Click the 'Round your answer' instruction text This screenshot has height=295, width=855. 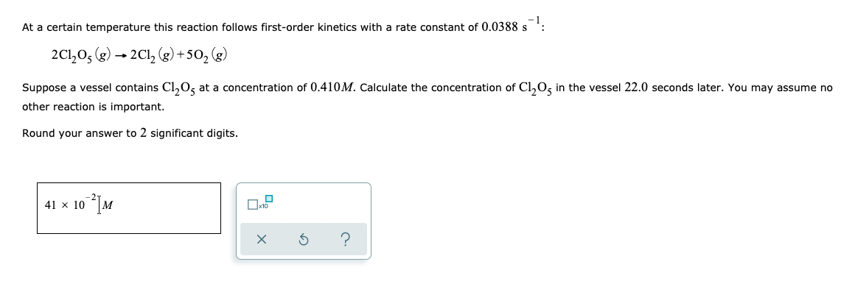click(79, 133)
